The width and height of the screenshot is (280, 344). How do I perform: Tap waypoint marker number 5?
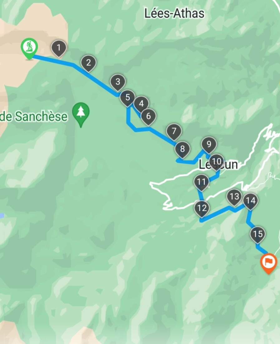(128, 98)
